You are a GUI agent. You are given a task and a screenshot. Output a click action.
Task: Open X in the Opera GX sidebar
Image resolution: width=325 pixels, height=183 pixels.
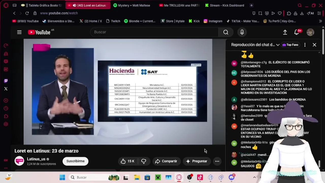[x=6, y=89]
